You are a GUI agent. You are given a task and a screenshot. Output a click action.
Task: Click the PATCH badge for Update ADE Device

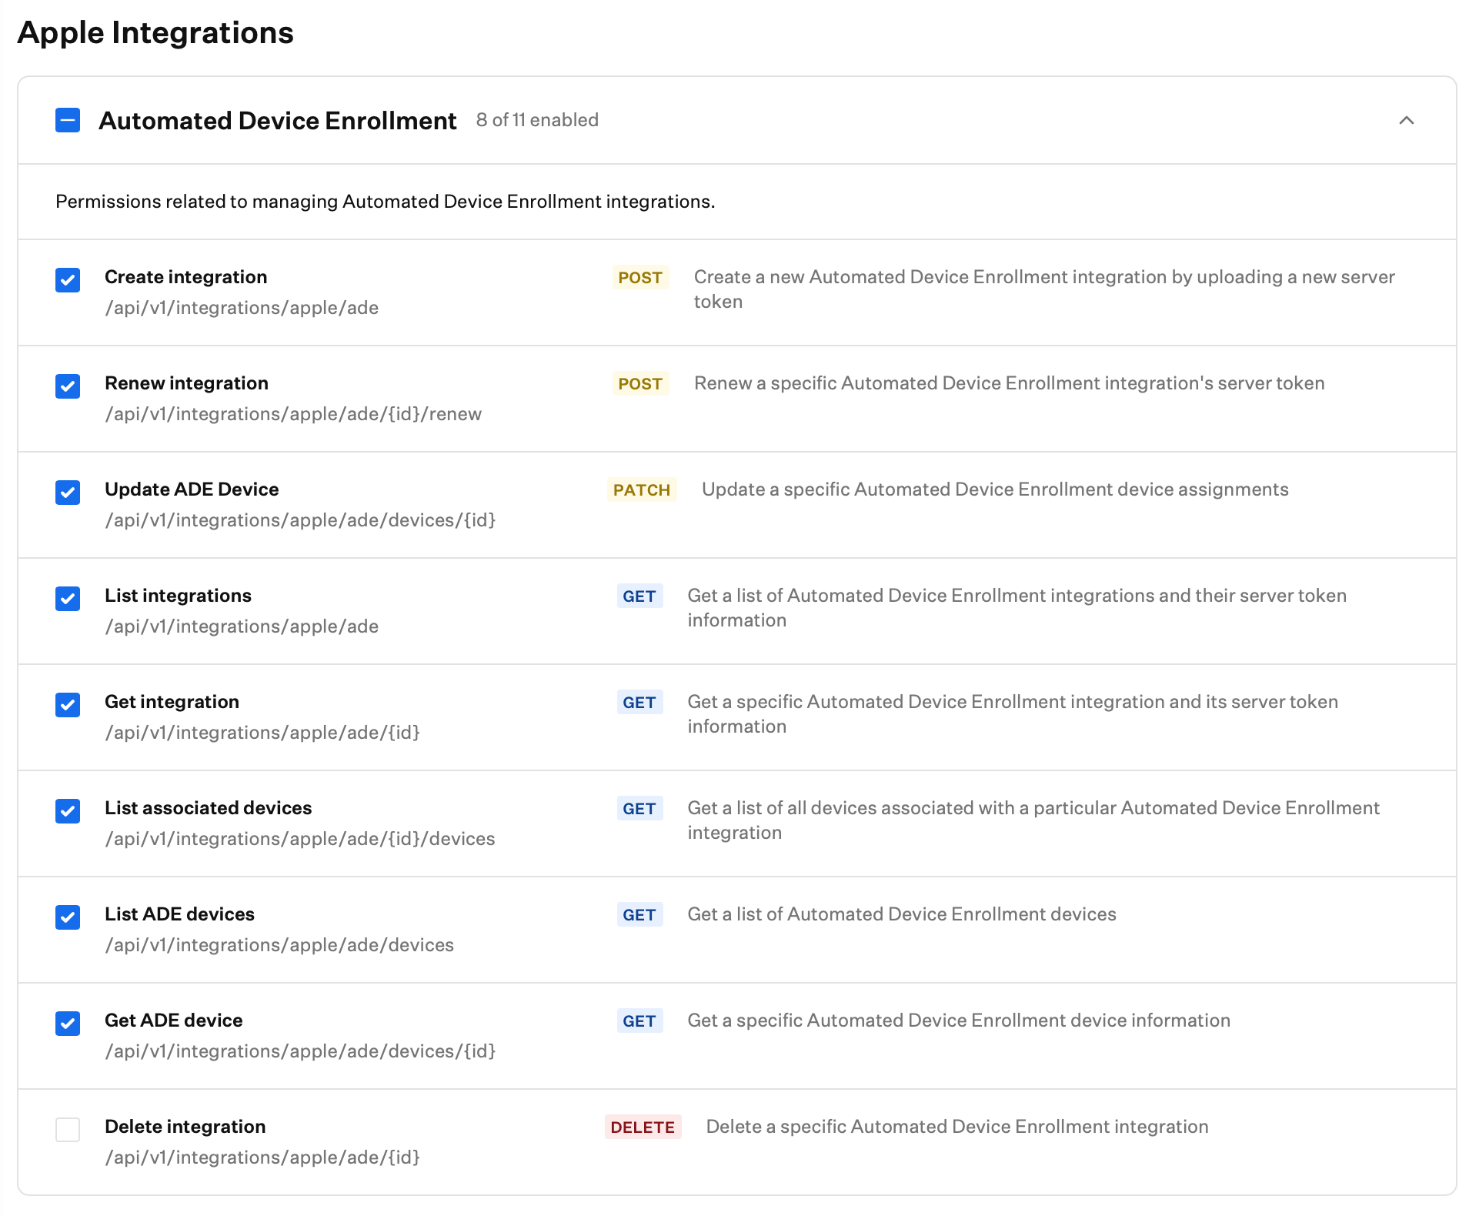(642, 490)
